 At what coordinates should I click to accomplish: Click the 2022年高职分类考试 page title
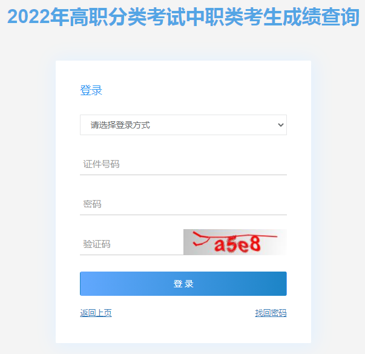[96, 16]
